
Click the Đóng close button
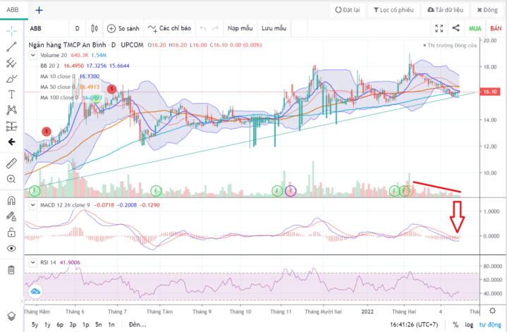pos(487,10)
